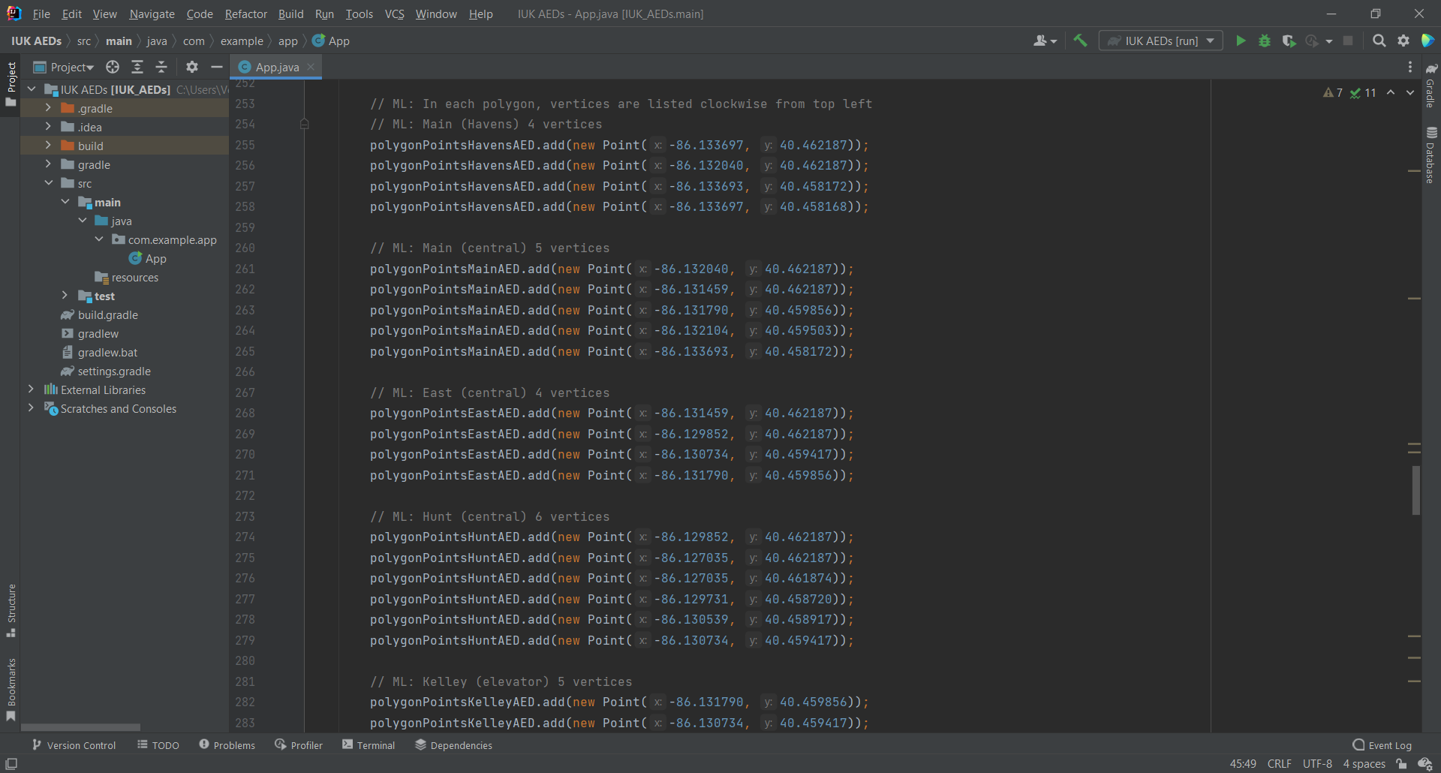This screenshot has height=773, width=1441.
Task: Open the IUK AEDs run configuration dropdown
Action: (1160, 41)
